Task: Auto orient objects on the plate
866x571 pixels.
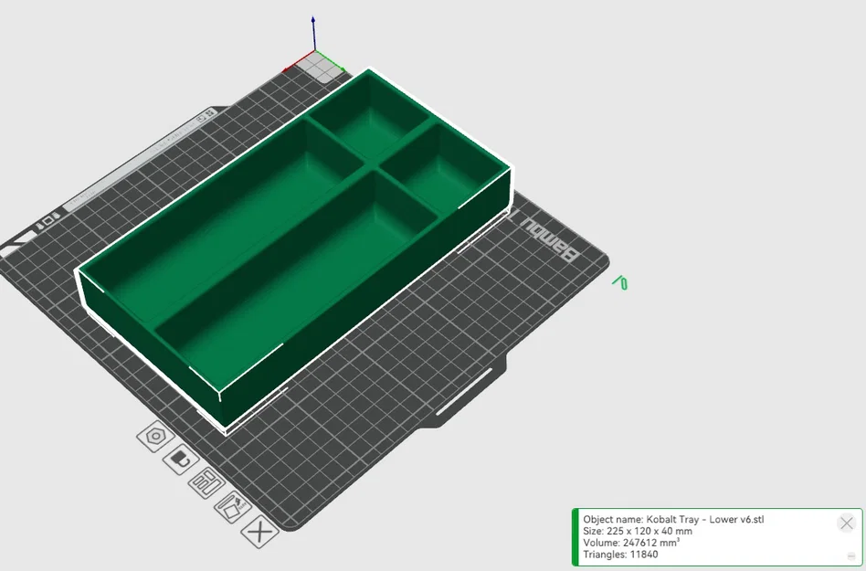Action: point(233,506)
